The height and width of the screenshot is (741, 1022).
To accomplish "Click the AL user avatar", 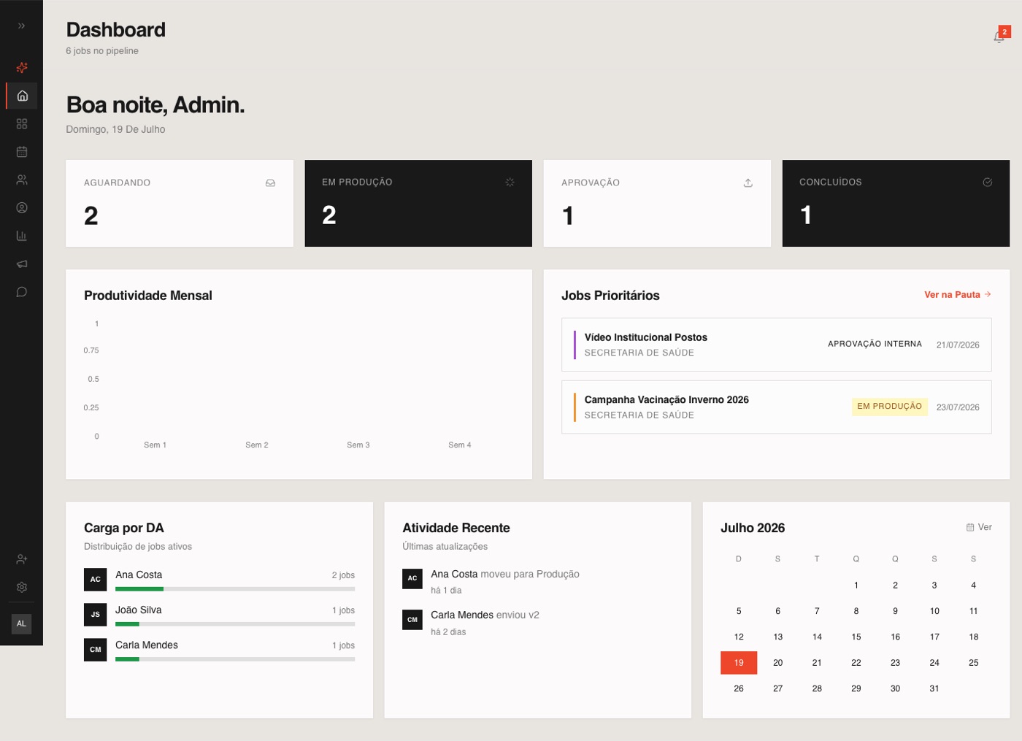I will (x=22, y=623).
